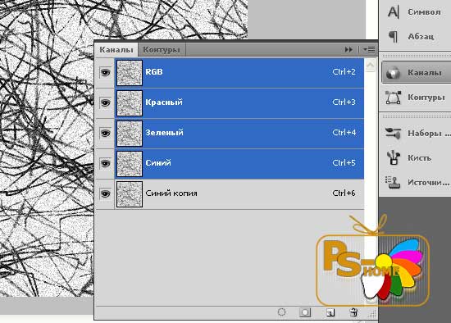Open Контуры paths panel in dock
This screenshot has height=323, width=451.
[x=416, y=98]
